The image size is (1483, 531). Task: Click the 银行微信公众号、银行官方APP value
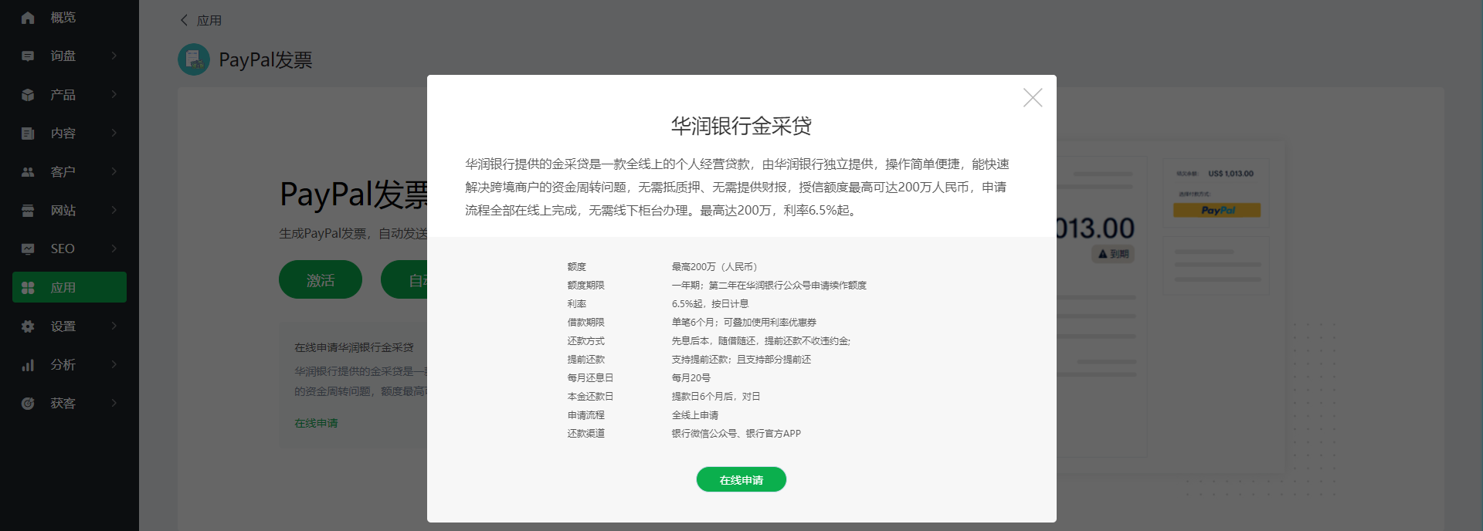click(x=736, y=434)
